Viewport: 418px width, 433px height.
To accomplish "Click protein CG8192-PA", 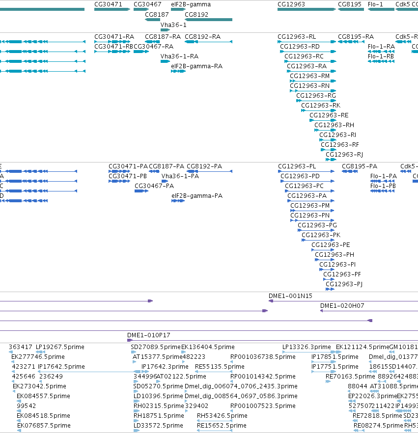I will point(204,166).
